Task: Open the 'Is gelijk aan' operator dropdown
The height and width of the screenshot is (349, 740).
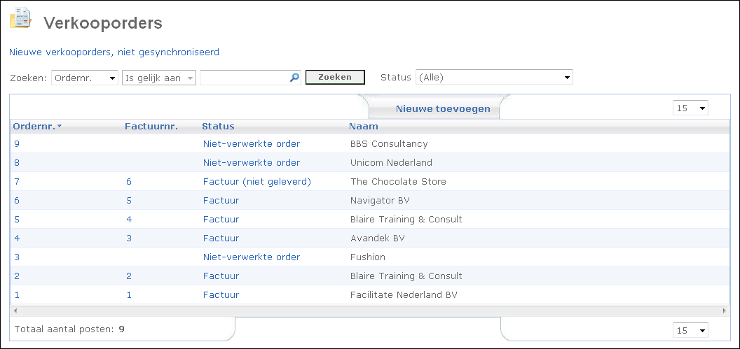Action: [159, 78]
